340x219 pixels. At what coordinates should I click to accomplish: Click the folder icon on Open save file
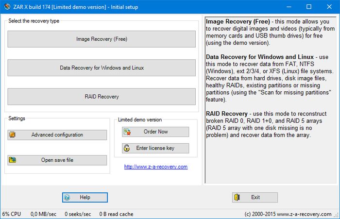13,160
